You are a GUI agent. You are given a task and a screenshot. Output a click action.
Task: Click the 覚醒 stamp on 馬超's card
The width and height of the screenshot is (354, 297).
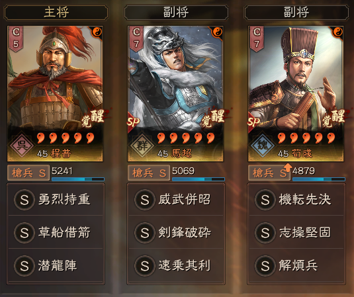coord(214,117)
